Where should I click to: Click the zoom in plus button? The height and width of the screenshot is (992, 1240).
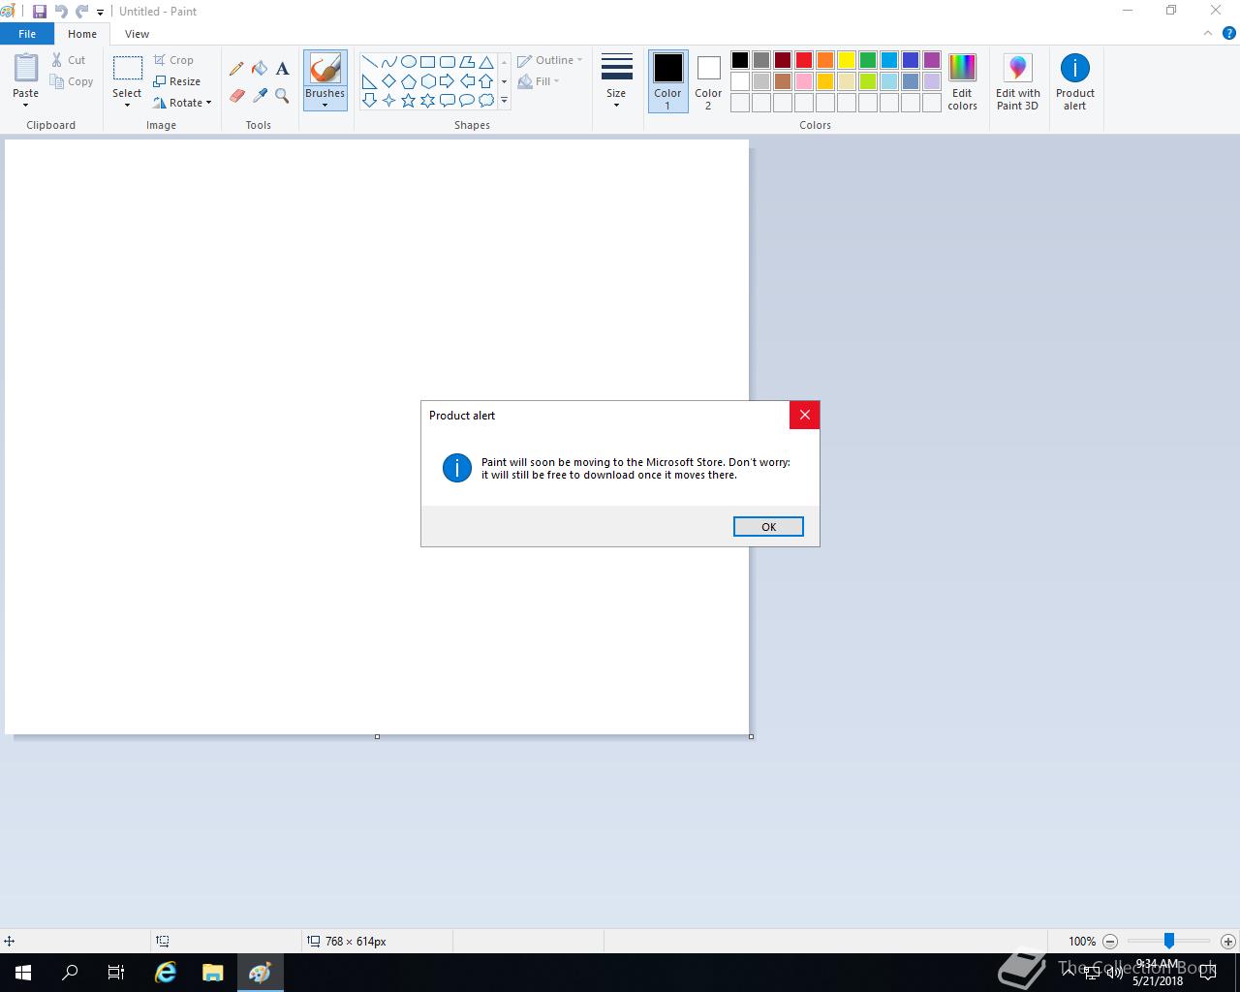click(1227, 941)
